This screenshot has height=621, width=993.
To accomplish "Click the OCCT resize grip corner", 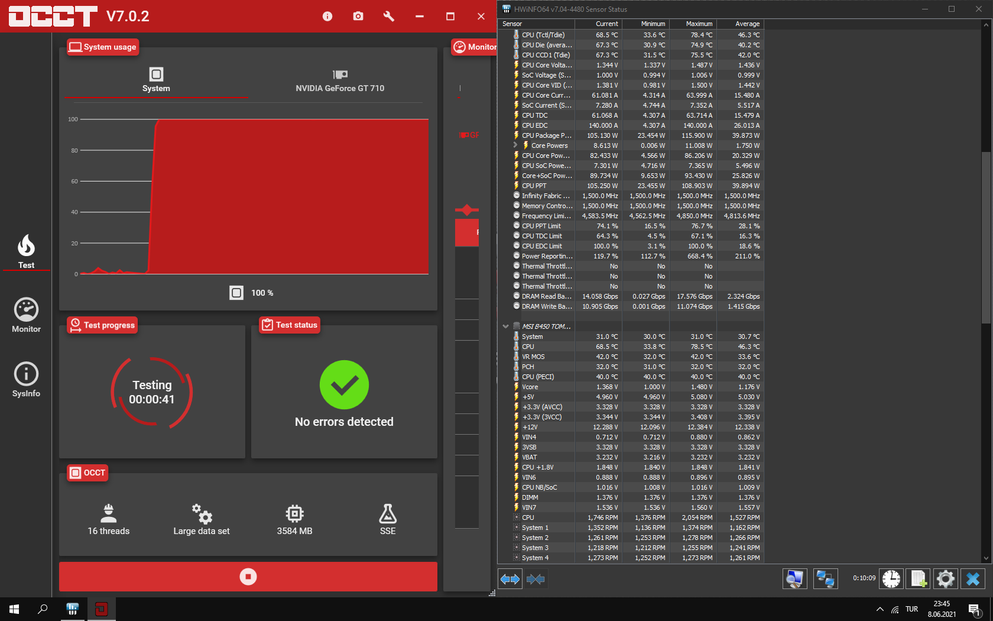I will pos(492,593).
